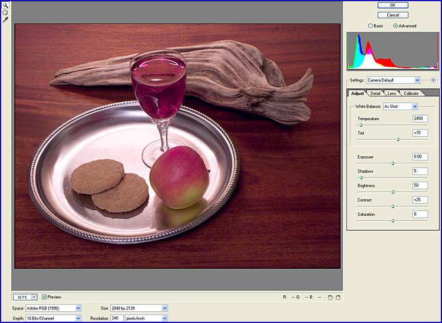This screenshot has height=323, width=442.
Task: Switch to the Detail tab
Action: (x=375, y=93)
